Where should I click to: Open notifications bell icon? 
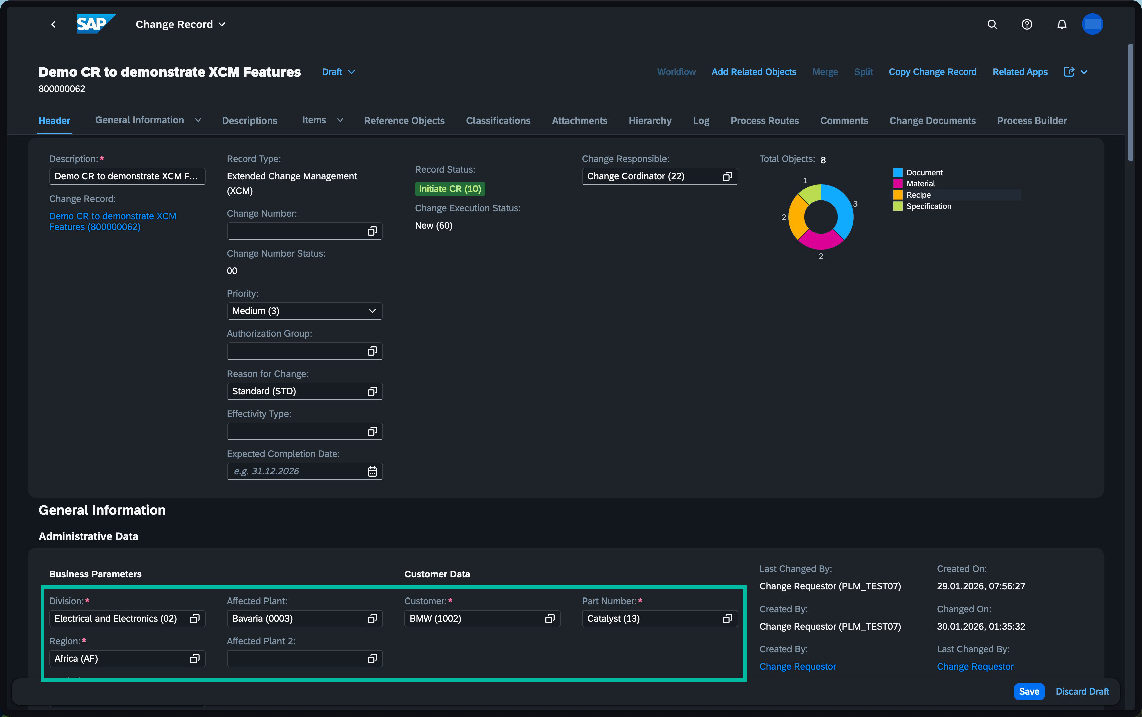tap(1062, 24)
